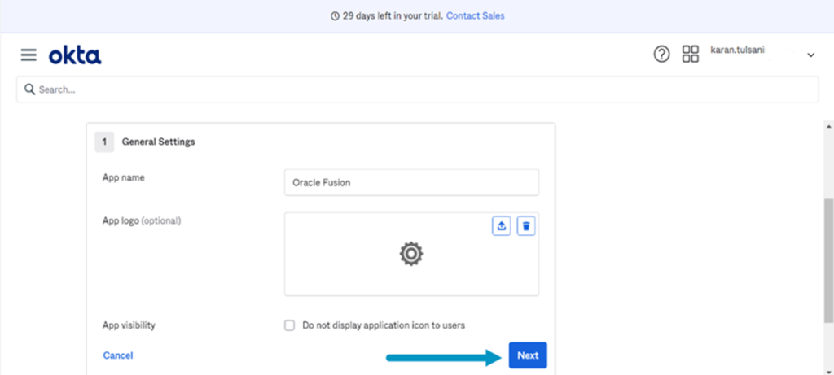Click the Next button
The width and height of the screenshot is (834, 375).
pos(528,355)
